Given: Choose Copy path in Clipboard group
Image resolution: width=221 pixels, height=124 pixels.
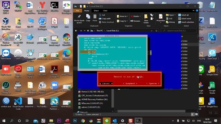Looking at the screenshot, I should pos(105,19).
